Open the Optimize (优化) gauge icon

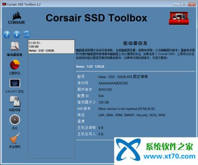(15, 120)
